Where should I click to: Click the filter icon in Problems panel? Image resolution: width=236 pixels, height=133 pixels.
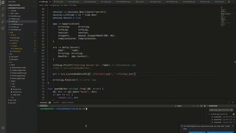[232, 110]
